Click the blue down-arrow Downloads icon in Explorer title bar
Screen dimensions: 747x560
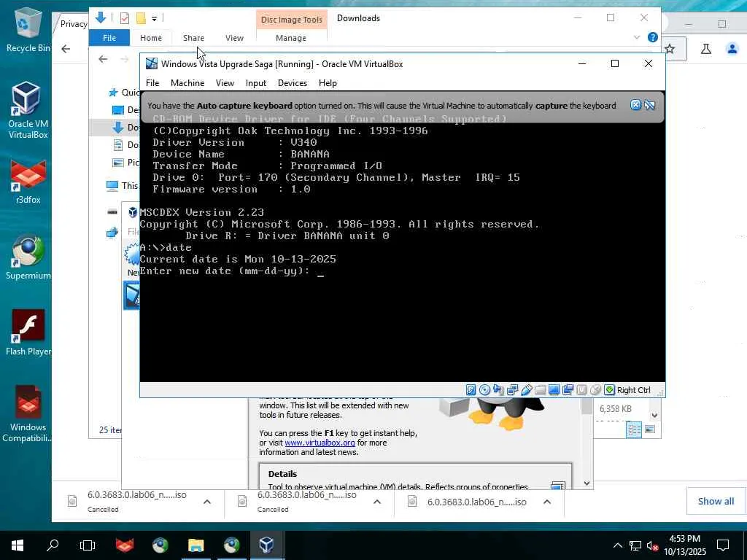101,18
